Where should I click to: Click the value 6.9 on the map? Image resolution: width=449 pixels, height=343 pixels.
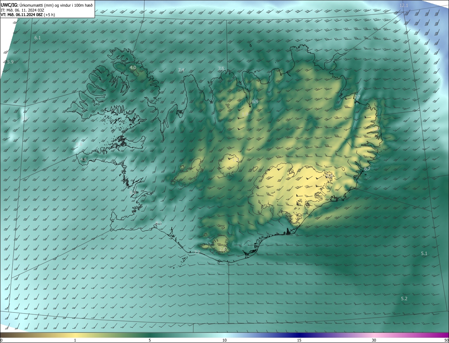click(255, 101)
